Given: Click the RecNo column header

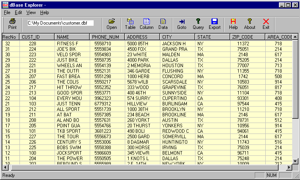Looking at the screenshot, I should coord(11,37).
